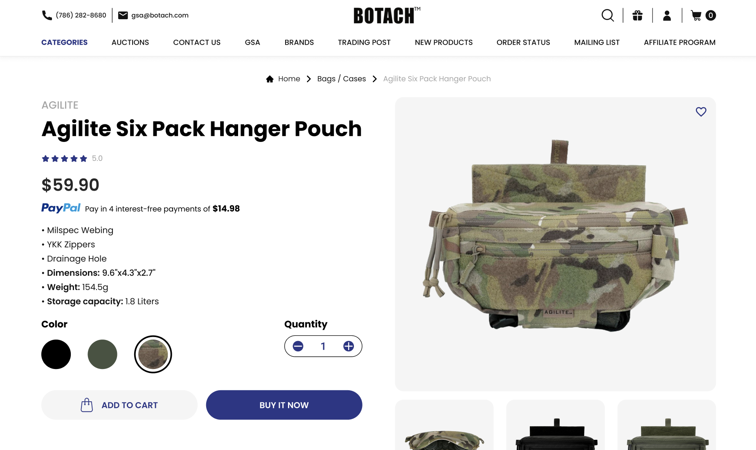
Task: Select the black pouch thumbnail image
Action: point(556,425)
